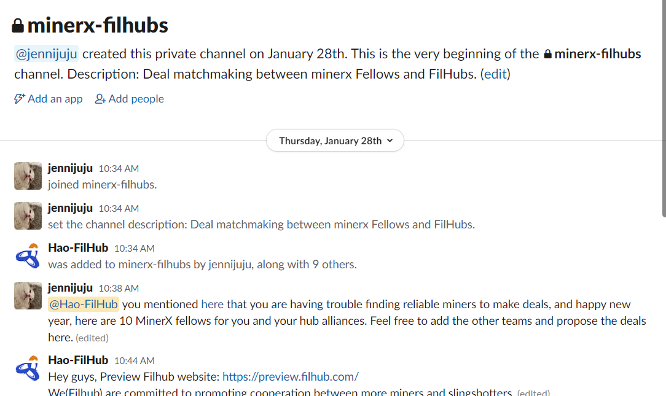
Task: Click the lock icon inside the channel description text
Action: (x=547, y=53)
